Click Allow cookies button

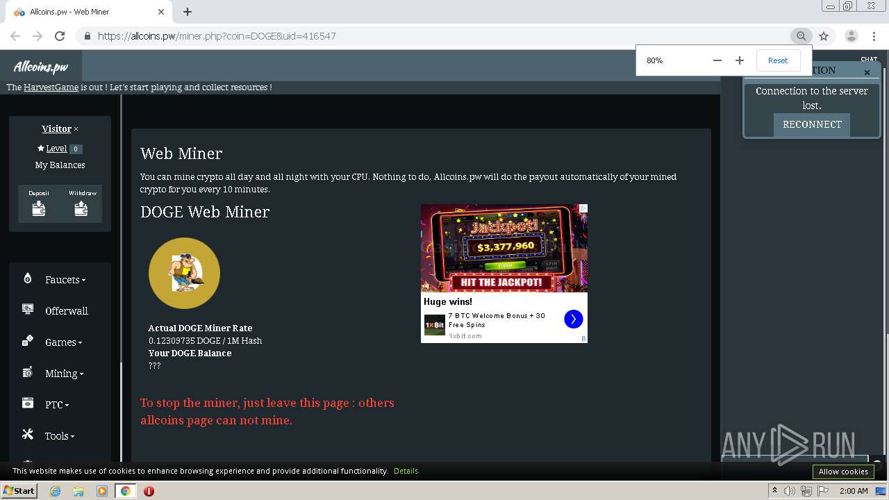click(x=843, y=472)
